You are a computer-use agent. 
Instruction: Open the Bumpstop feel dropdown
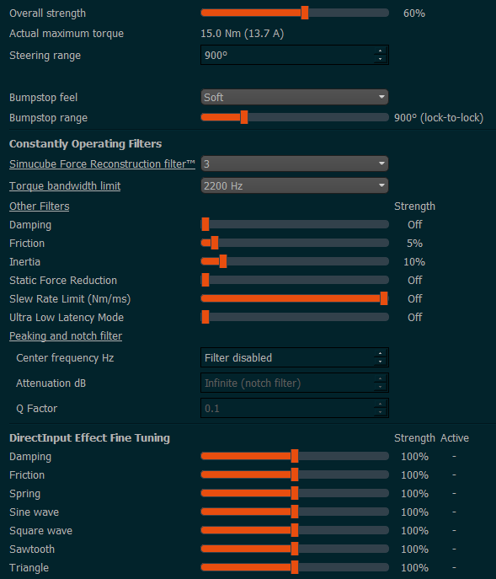tap(295, 97)
